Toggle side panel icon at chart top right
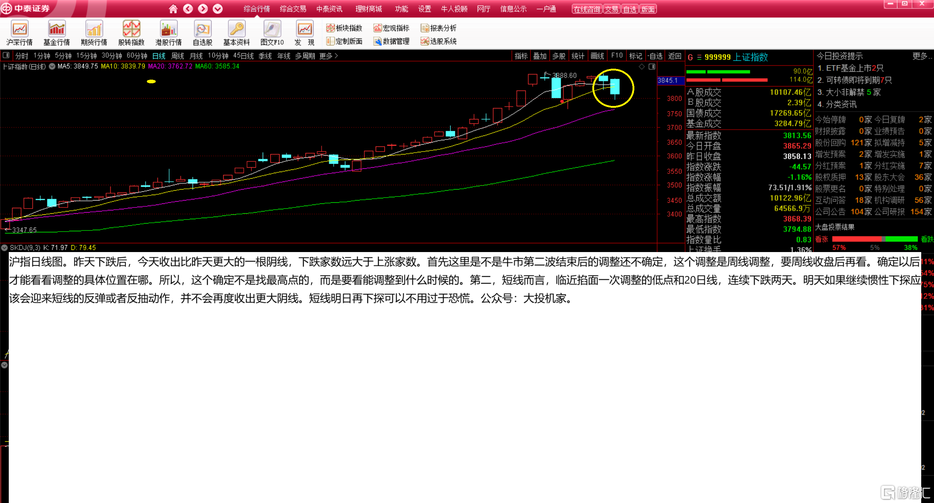 [652, 66]
